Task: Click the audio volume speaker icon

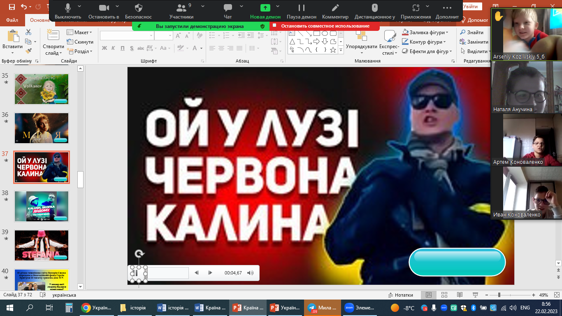Action: tap(250, 273)
